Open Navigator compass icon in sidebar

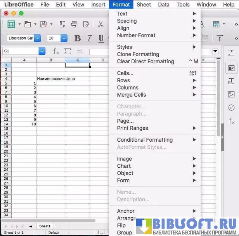pos(232,108)
